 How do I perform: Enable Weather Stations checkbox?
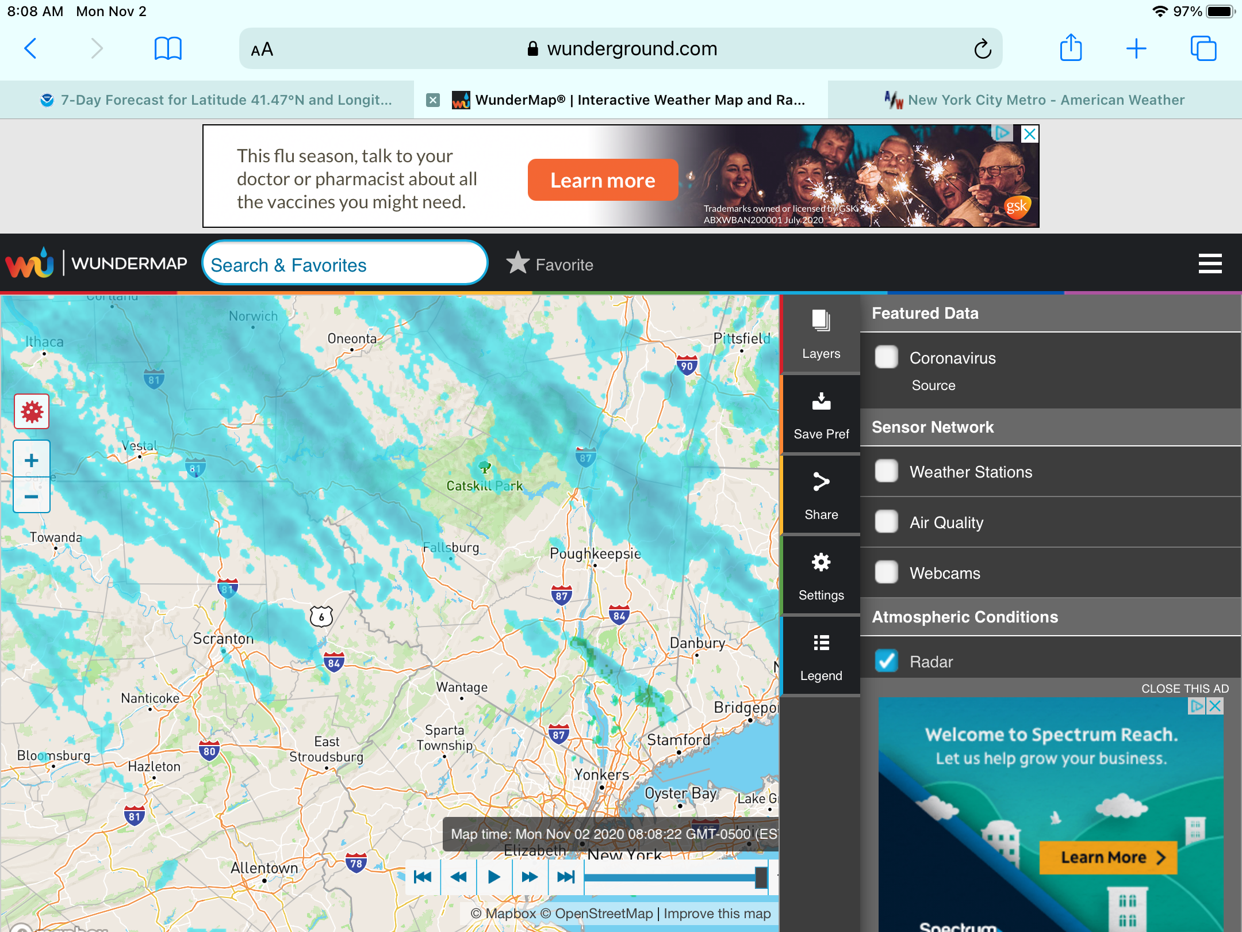coord(886,471)
